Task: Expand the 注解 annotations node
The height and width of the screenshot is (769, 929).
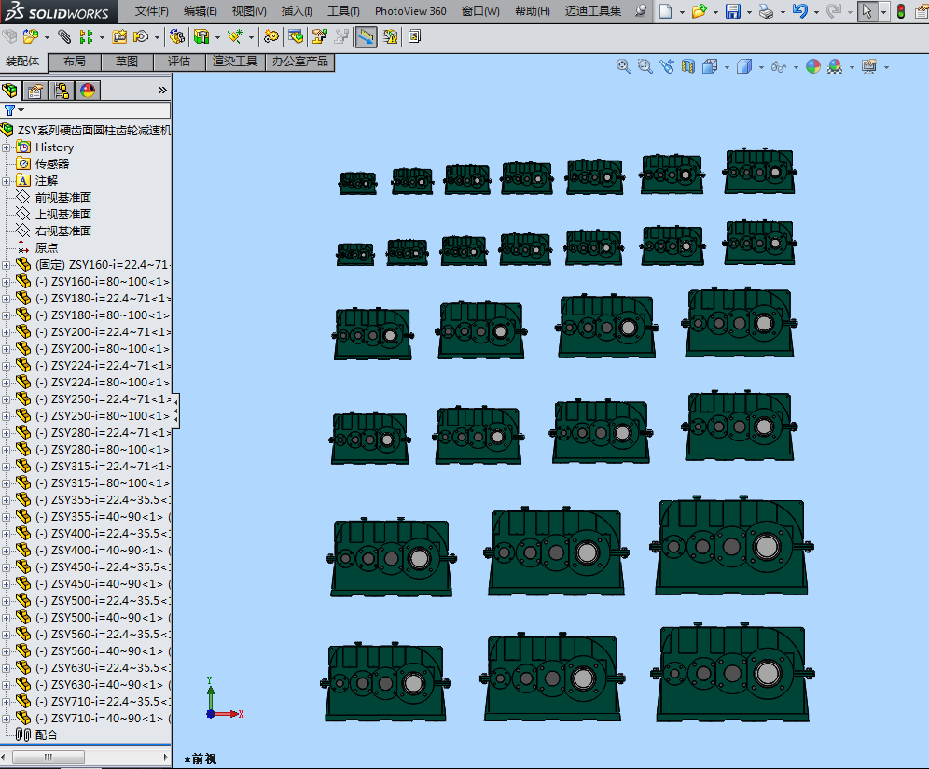Action: point(6,181)
